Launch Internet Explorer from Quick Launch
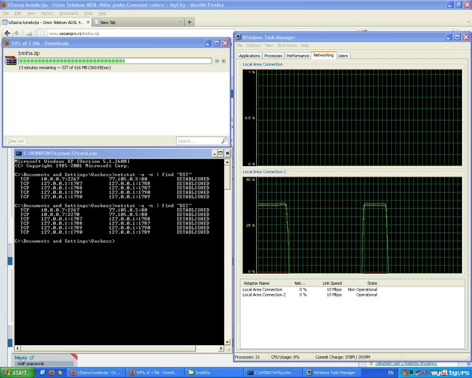This screenshot has width=472, height=378. click(43, 372)
